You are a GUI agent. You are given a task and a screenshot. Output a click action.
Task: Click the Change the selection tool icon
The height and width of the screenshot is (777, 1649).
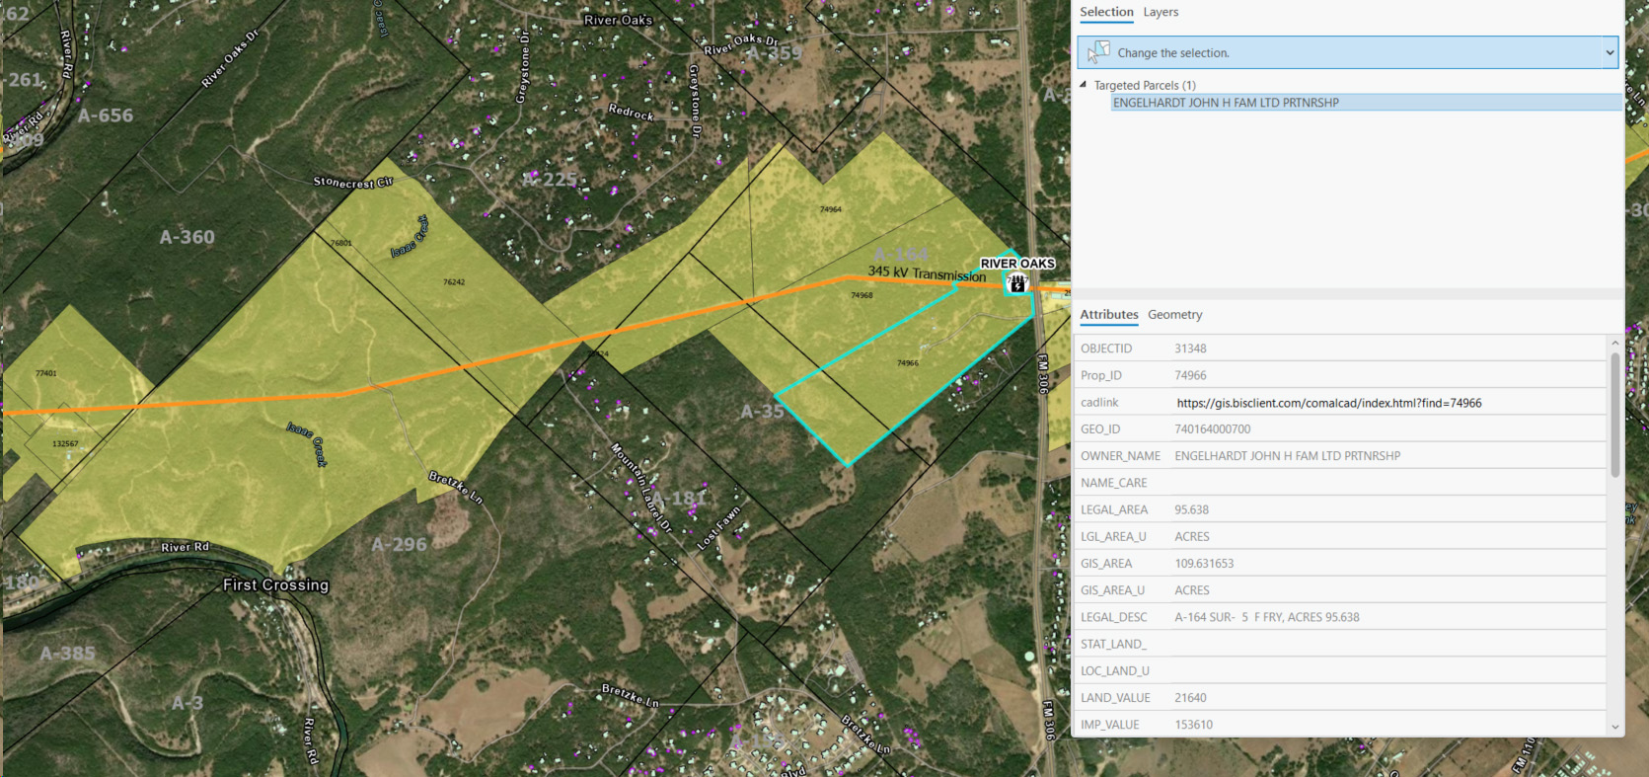tap(1098, 52)
